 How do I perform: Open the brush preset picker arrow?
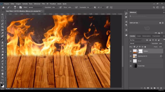point(18,7)
